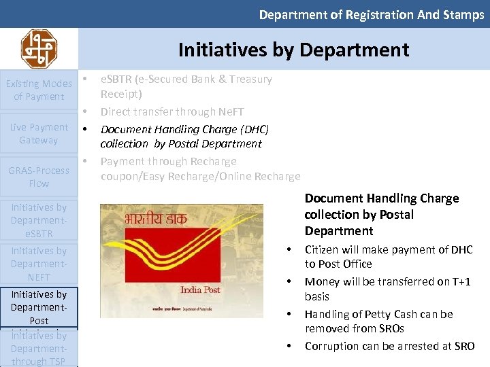
Task: Click Corruption can be arrested at SRO bullet
Action: (390, 346)
